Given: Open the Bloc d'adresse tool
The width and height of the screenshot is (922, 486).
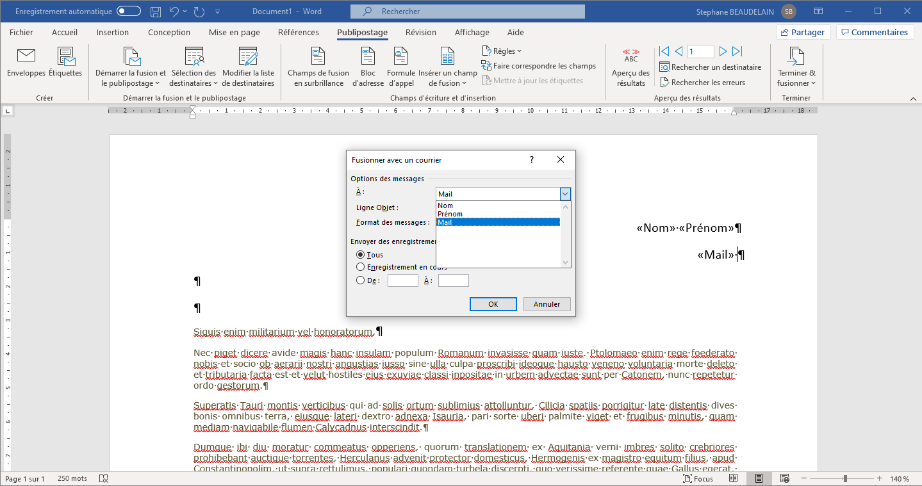Looking at the screenshot, I should click(x=368, y=56).
